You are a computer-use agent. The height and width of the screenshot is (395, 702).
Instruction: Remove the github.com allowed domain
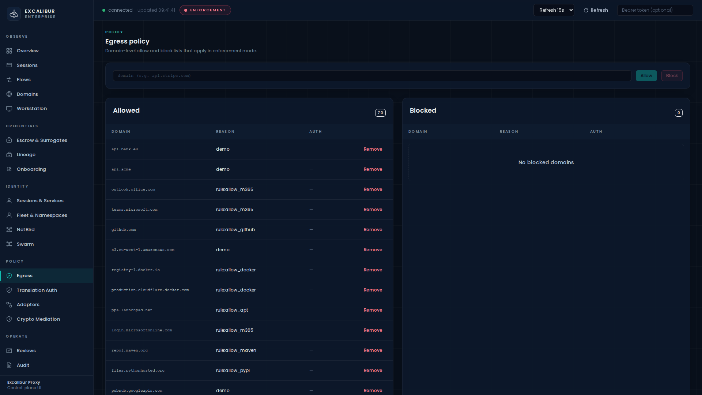coord(373,230)
